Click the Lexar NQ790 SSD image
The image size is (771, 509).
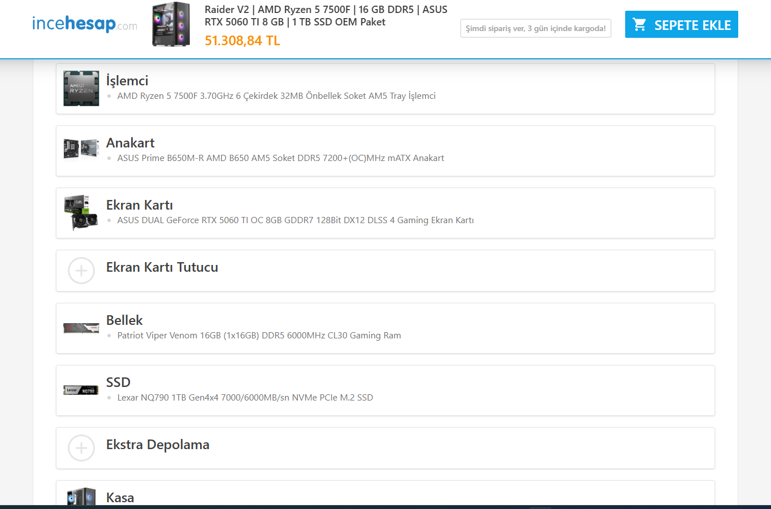[81, 390]
